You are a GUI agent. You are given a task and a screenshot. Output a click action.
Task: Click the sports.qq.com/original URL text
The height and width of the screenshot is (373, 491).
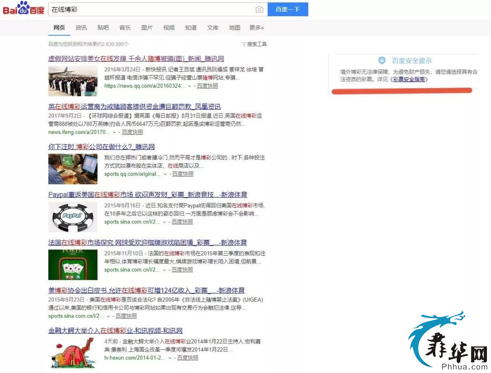tap(132, 174)
